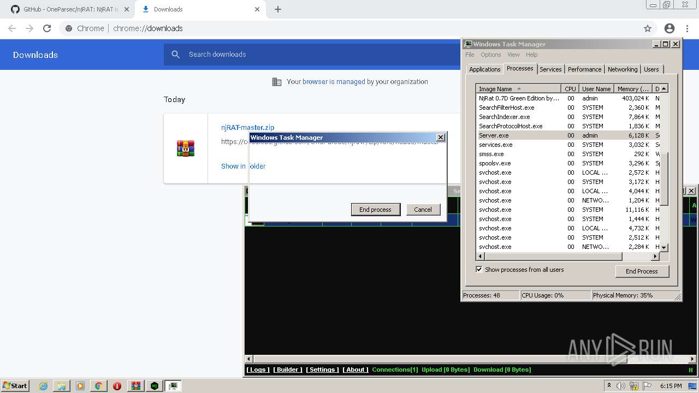Select the SearchIndexer.exe process

coord(568,117)
